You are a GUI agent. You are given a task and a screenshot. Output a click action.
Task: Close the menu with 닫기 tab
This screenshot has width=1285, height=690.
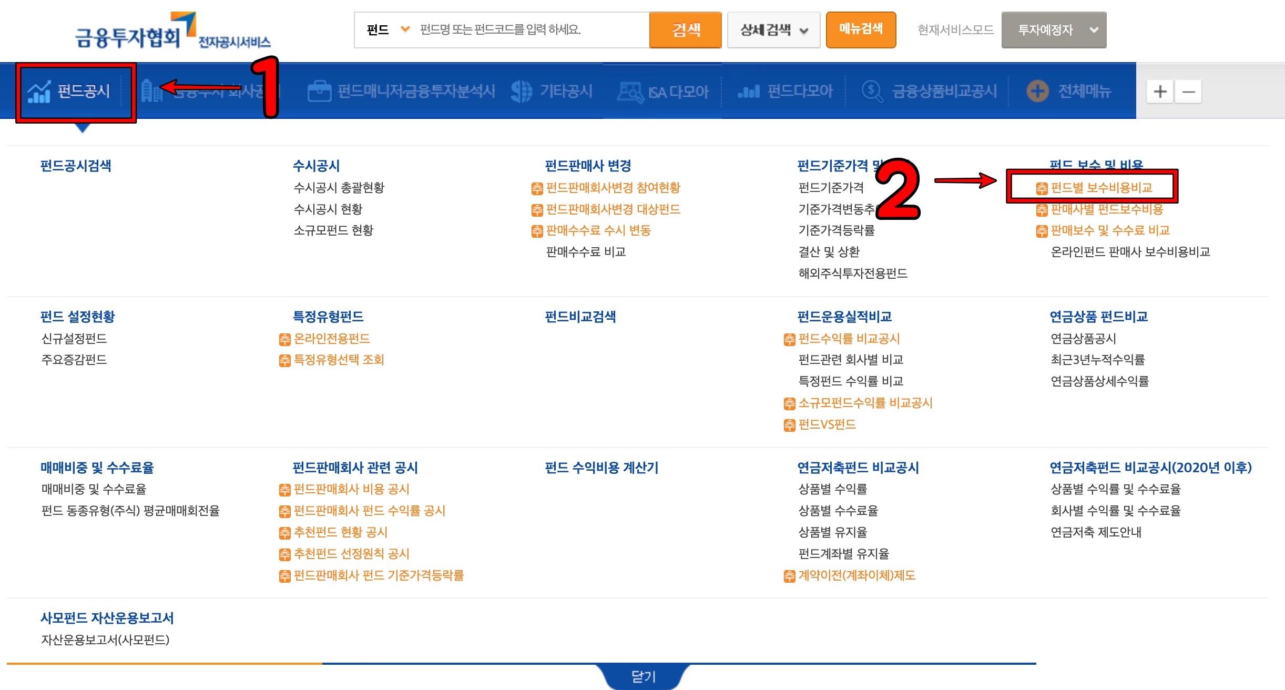(643, 676)
